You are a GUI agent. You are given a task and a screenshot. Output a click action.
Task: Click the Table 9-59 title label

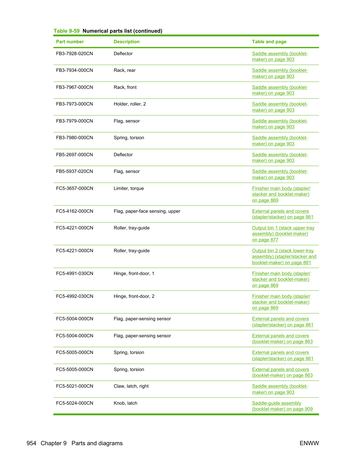[x=108, y=31]
